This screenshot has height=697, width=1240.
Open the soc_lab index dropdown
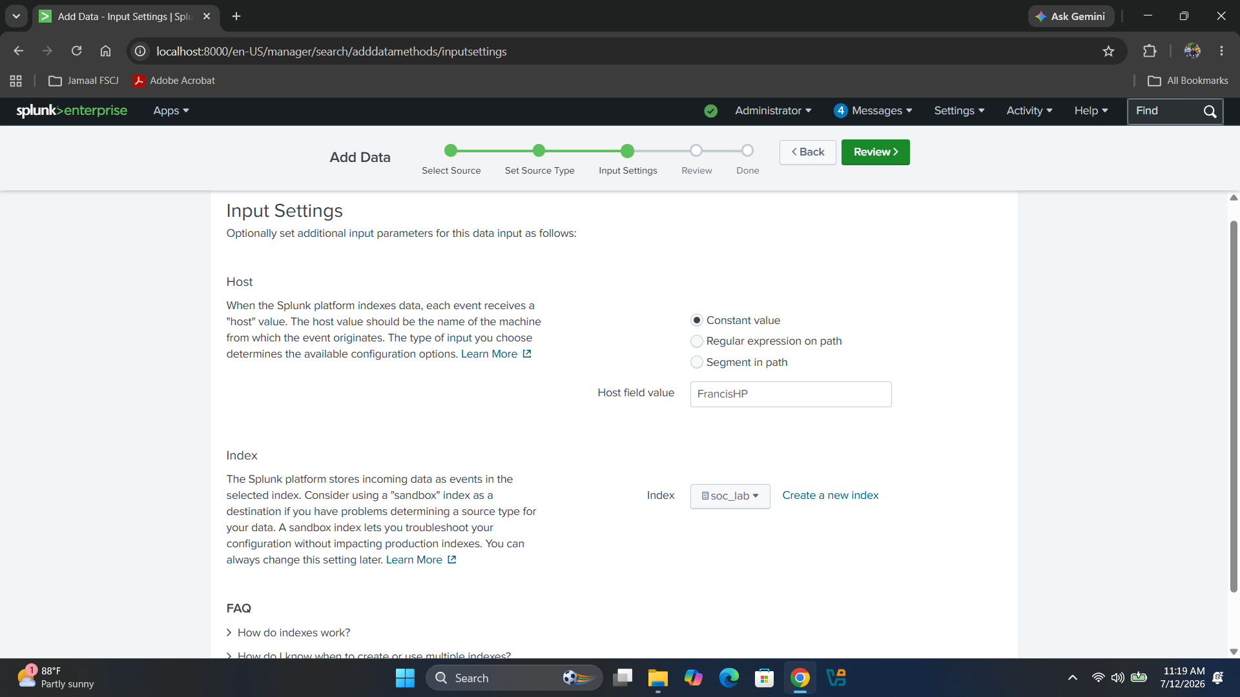(730, 496)
